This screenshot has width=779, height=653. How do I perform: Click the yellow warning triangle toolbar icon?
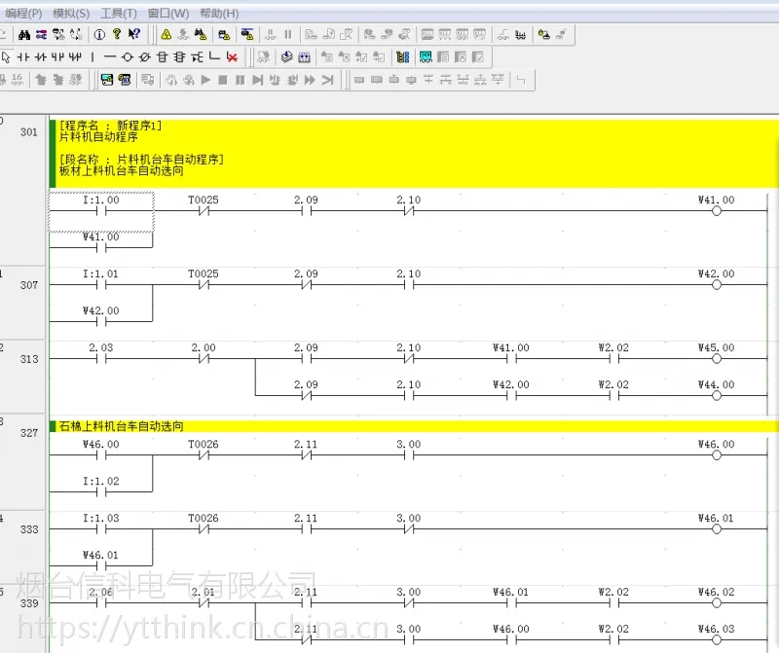click(167, 35)
